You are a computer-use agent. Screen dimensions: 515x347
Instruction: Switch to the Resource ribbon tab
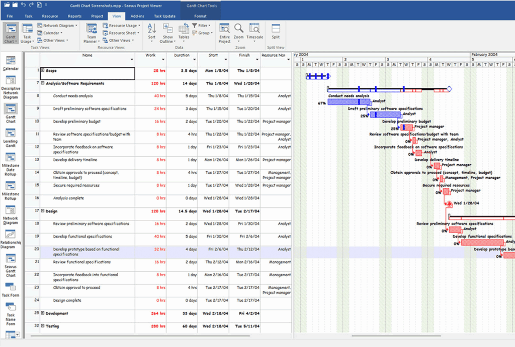tap(50, 16)
